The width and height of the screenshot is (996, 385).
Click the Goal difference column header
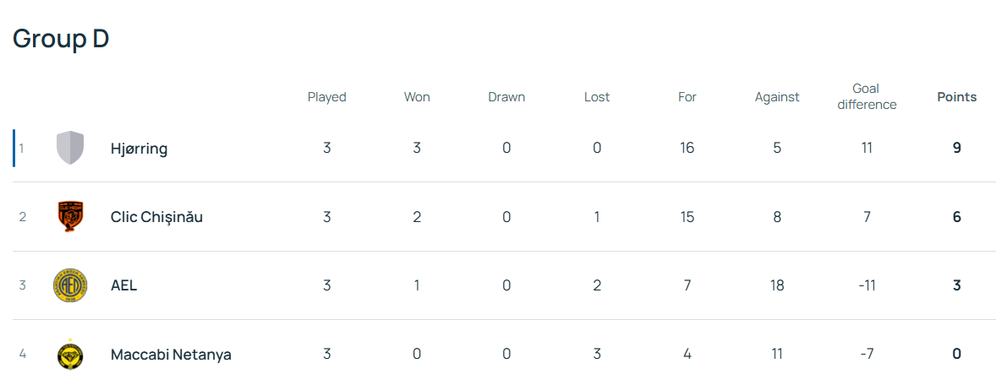pyautogui.click(x=866, y=97)
